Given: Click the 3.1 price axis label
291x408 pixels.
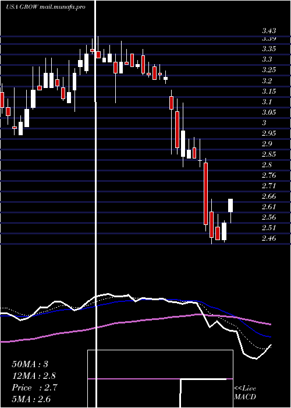Looking at the screenshot, I should 267,101.
